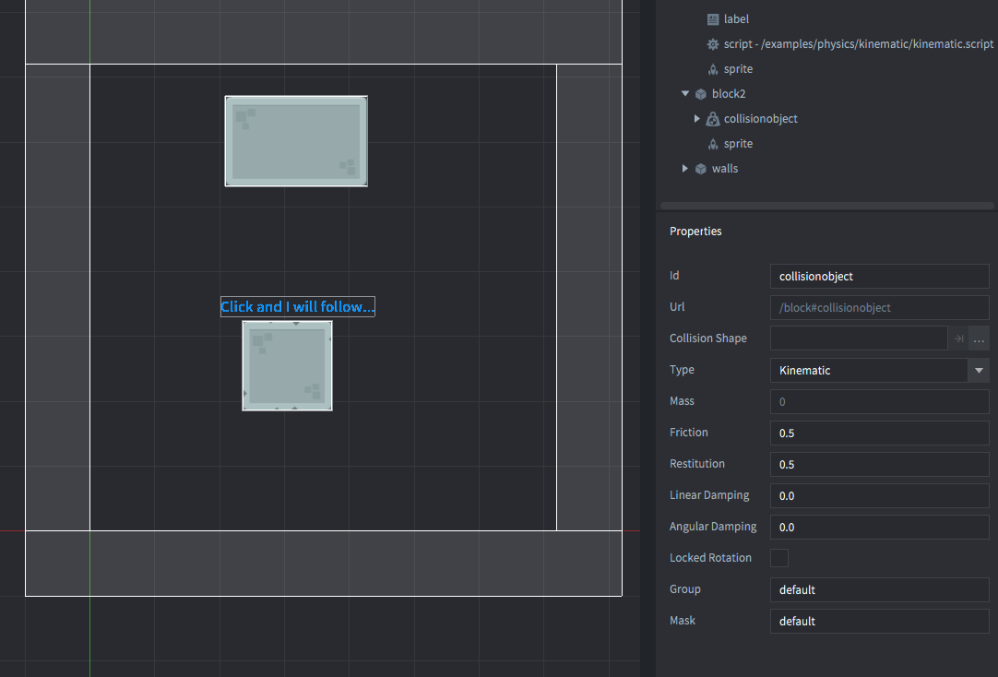
Task: Click the Group field set to default
Action: 880,589
